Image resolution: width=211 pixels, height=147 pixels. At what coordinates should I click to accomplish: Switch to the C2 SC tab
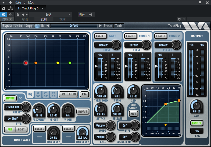pyautogui.click(x=54, y=95)
